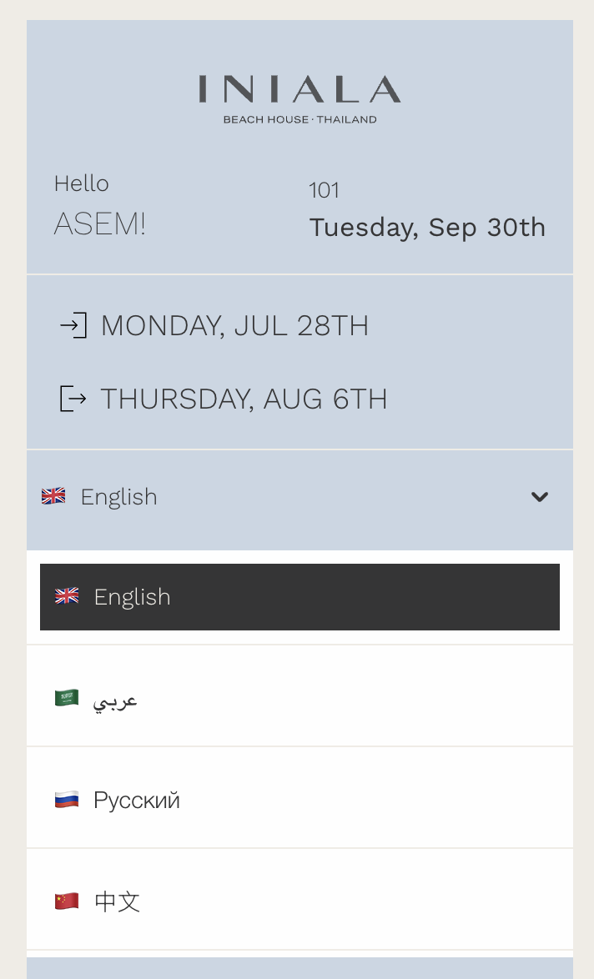594x979 pixels.
Task: Click the chevron next to English
Action: (x=540, y=496)
